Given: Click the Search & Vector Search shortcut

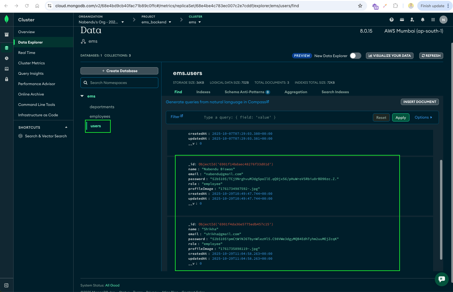Looking at the screenshot, I should pos(43,136).
